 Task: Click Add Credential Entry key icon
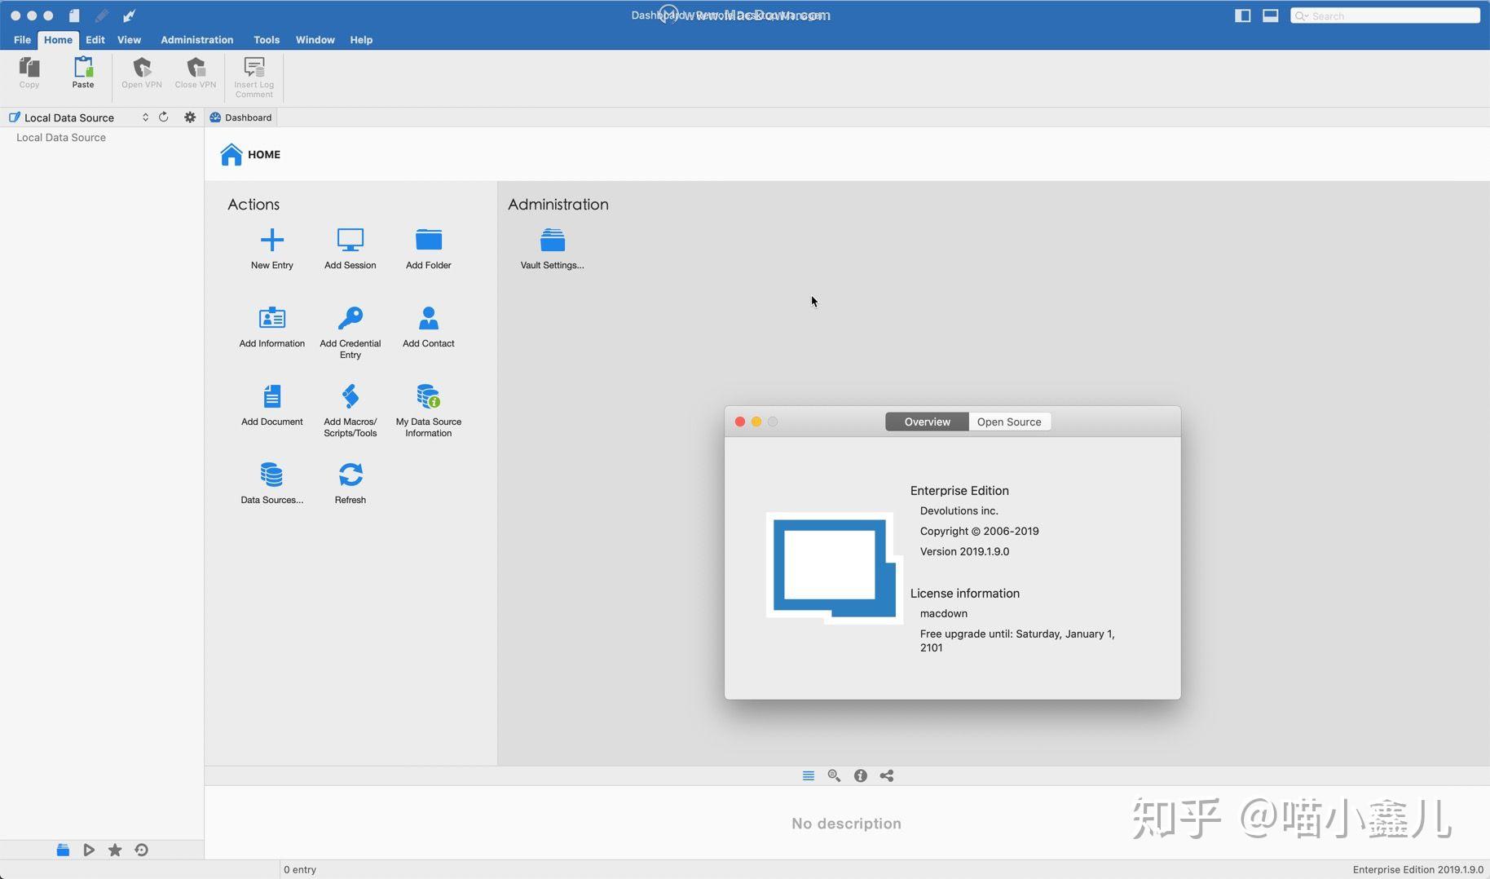coord(350,318)
